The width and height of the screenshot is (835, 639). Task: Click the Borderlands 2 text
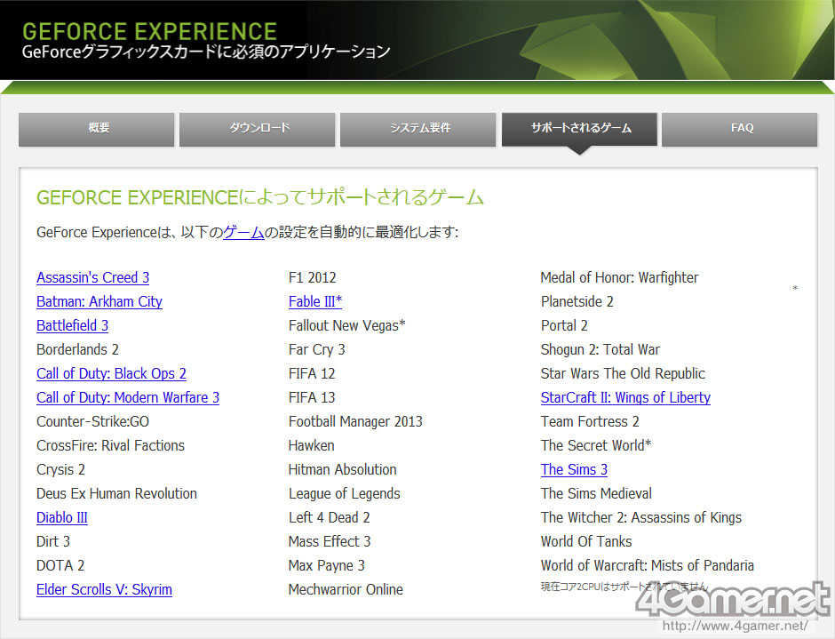point(78,349)
